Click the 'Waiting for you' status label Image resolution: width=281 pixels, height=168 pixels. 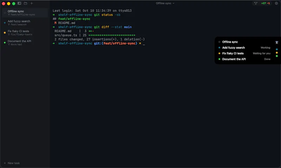261,53
